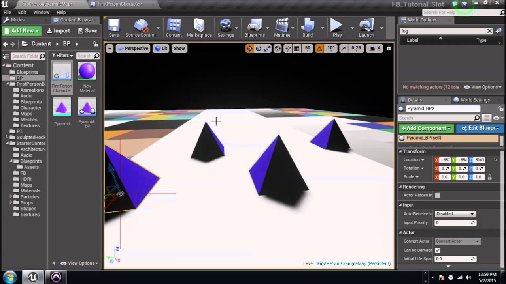Screen dimensions: 506x284
Task: Maximize or restore the viewport
Action: point(389,49)
